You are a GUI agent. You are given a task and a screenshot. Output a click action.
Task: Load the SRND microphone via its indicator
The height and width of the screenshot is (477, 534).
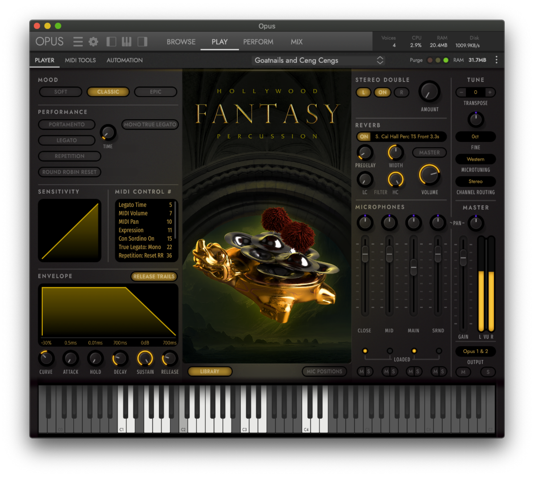pos(439,351)
